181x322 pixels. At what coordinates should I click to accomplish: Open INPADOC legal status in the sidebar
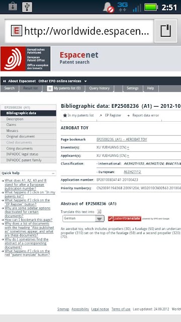[28, 154]
